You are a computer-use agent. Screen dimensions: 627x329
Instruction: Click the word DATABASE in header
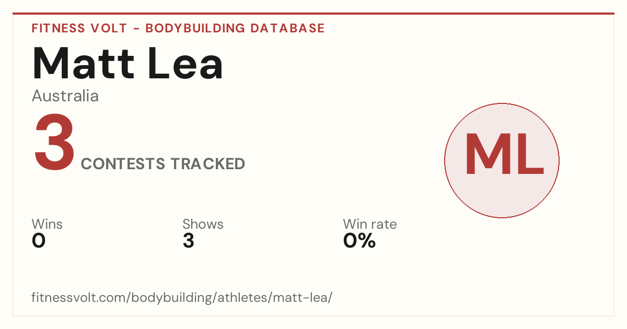287,28
